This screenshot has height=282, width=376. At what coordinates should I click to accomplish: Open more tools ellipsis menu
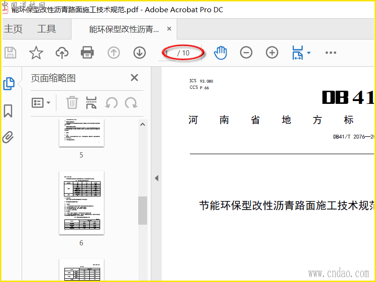click(x=331, y=53)
